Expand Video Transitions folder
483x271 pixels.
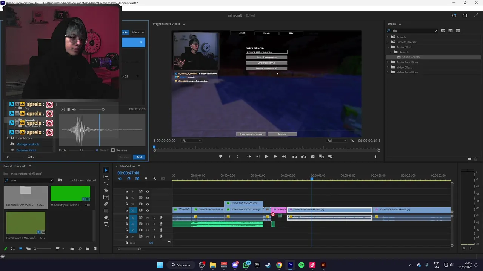(x=388, y=72)
